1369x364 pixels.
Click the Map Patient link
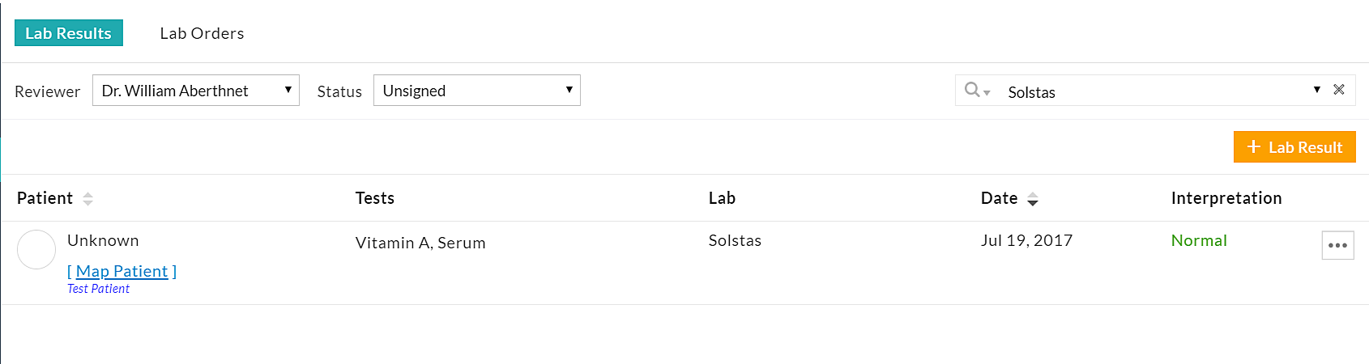[x=122, y=271]
